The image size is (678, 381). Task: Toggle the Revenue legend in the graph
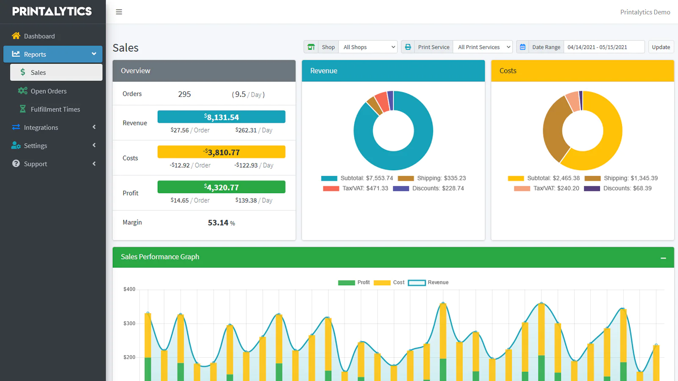click(x=428, y=282)
